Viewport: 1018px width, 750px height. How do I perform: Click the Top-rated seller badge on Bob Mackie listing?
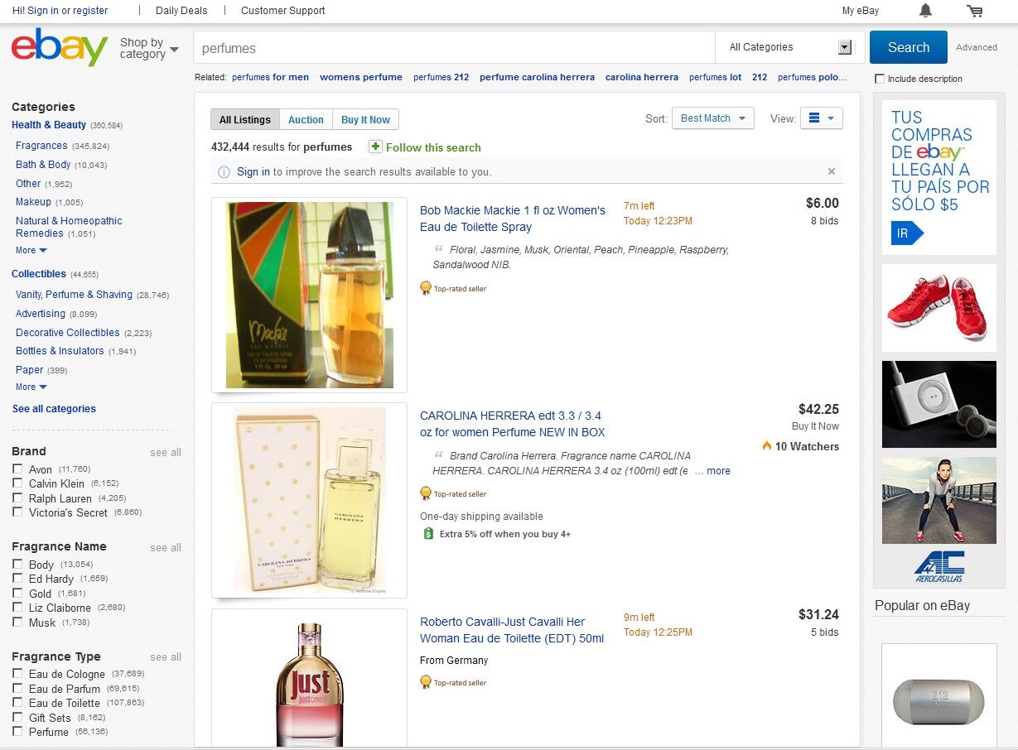click(x=426, y=288)
